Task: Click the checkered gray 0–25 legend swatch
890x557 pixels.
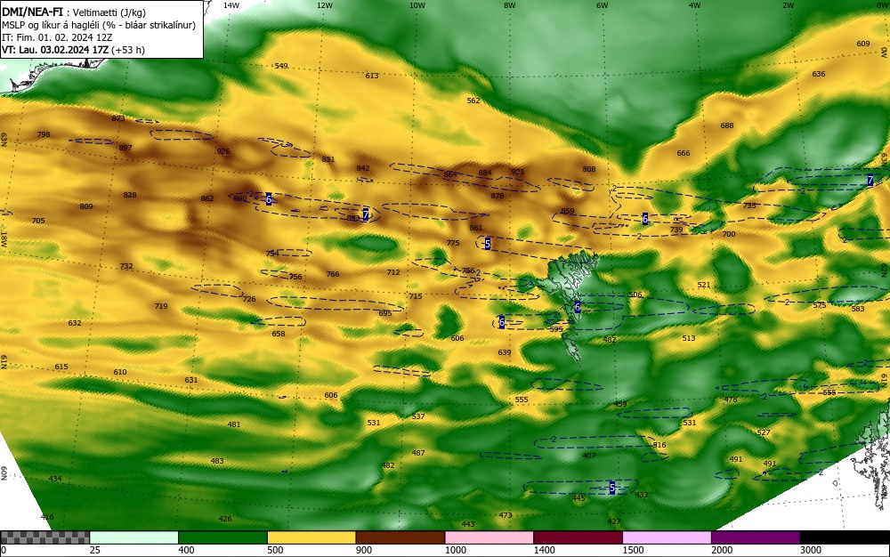Action: [44, 537]
